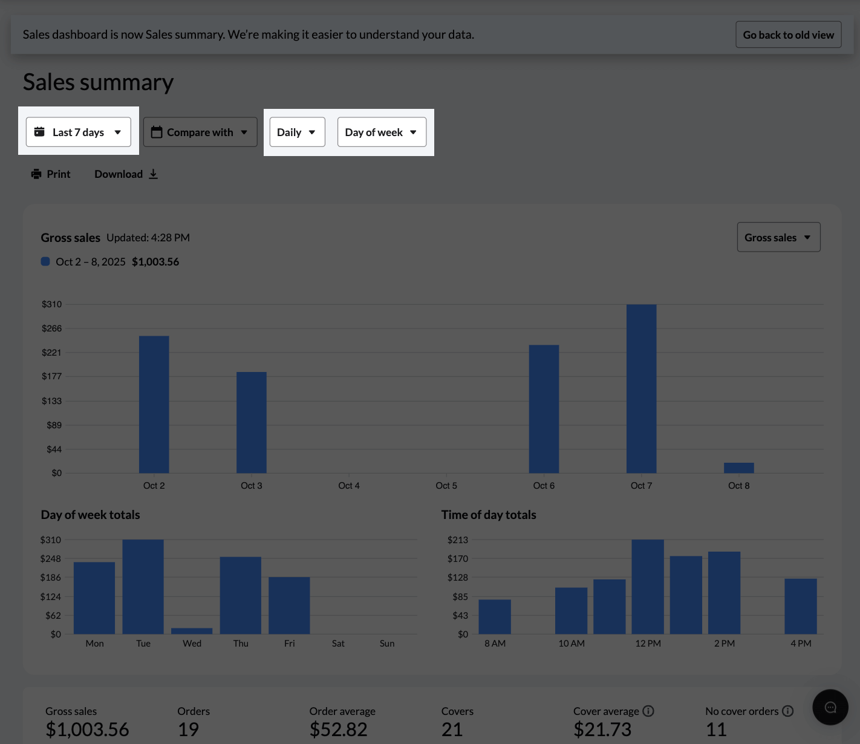Click the Cover average info icon

tap(648, 711)
